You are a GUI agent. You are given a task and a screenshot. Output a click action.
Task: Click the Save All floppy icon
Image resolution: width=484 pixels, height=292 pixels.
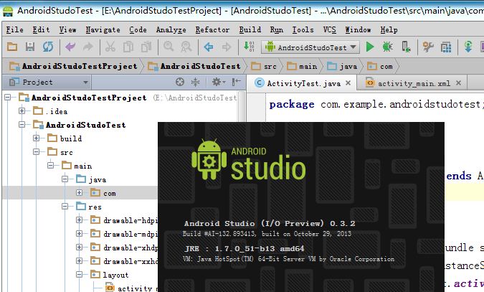30,47
